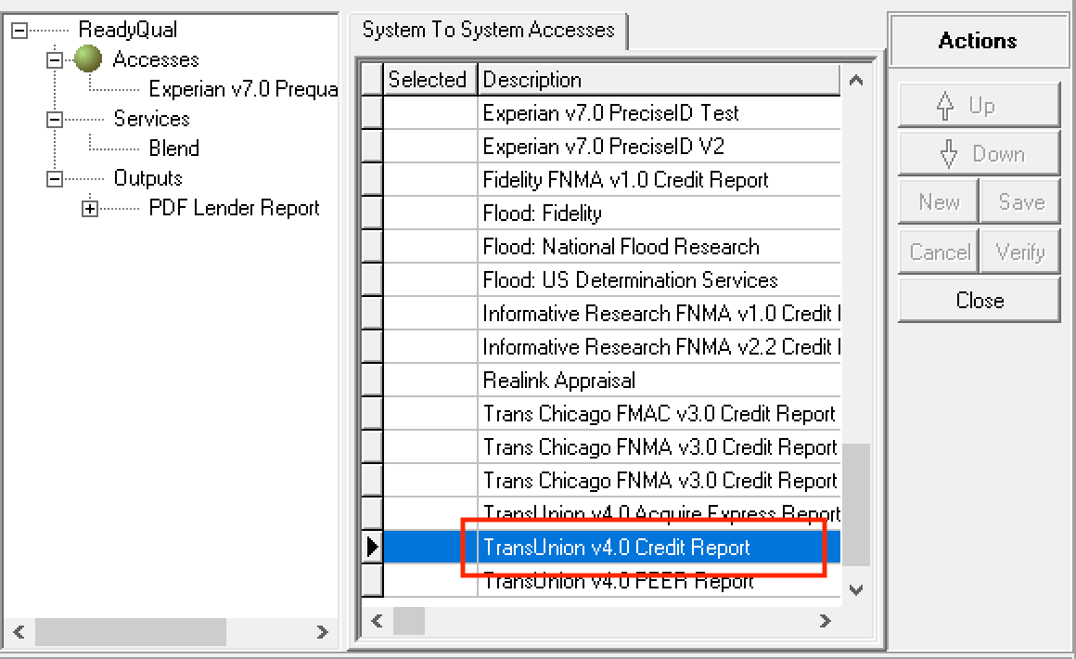This screenshot has height=659, width=1076.
Task: Click the list scroll down arrow
Action: (856, 589)
